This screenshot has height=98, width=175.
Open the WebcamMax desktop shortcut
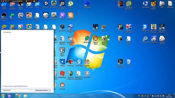point(145,39)
